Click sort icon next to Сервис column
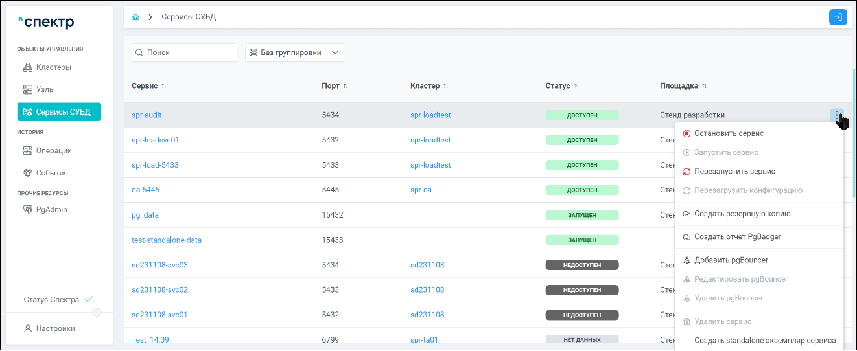Screen dimensions: 857x351 click(x=164, y=86)
